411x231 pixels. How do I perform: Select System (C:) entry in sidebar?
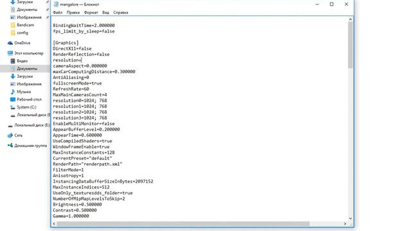coord(26,107)
